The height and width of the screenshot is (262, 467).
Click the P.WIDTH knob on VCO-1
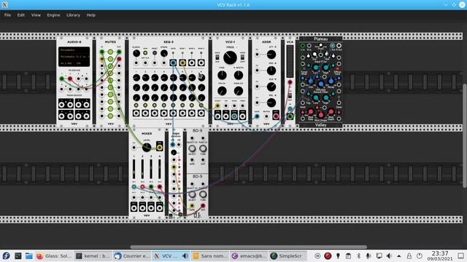(x=239, y=76)
